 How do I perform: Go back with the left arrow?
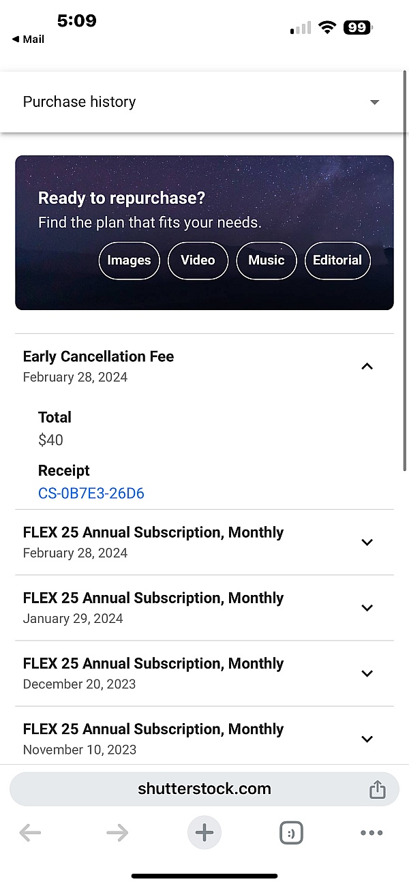30,832
